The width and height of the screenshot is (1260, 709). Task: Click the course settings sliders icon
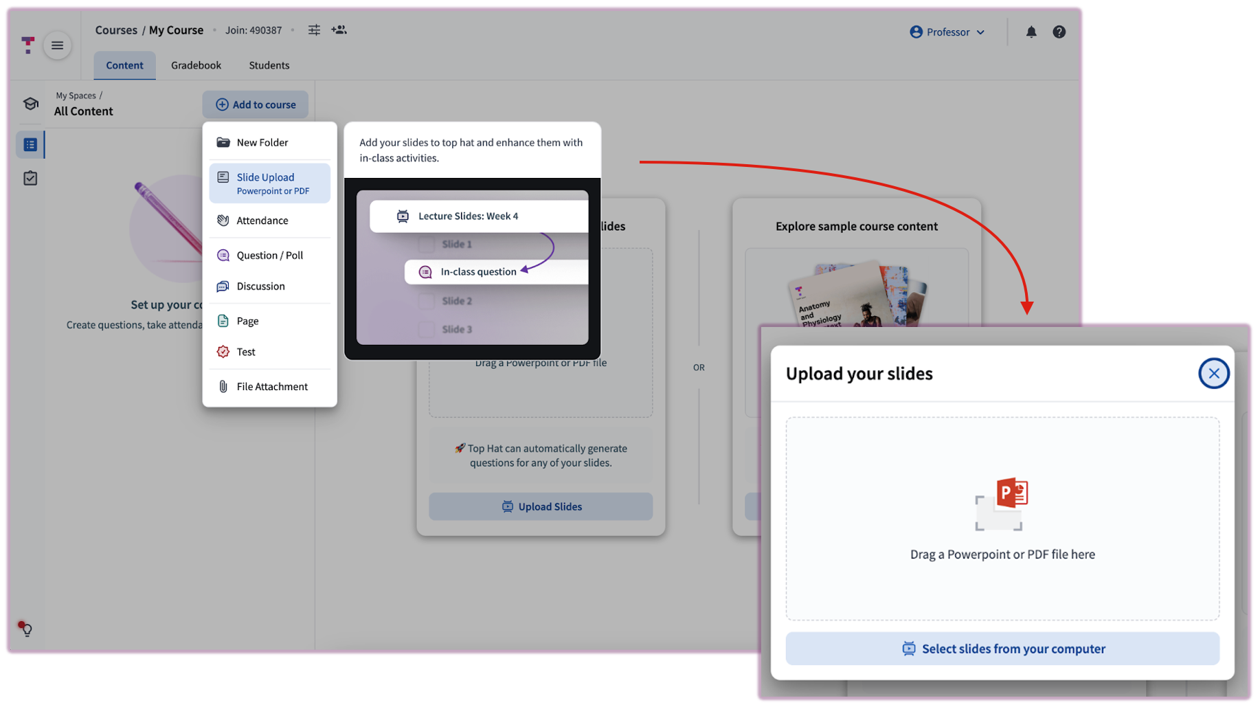[314, 30]
